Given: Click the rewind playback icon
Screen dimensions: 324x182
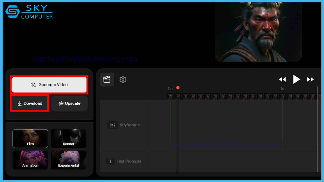Looking at the screenshot, I should click(282, 79).
